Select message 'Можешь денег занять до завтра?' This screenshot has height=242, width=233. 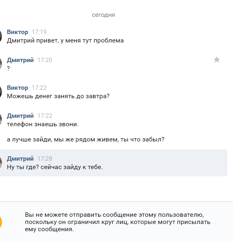[x=58, y=96]
